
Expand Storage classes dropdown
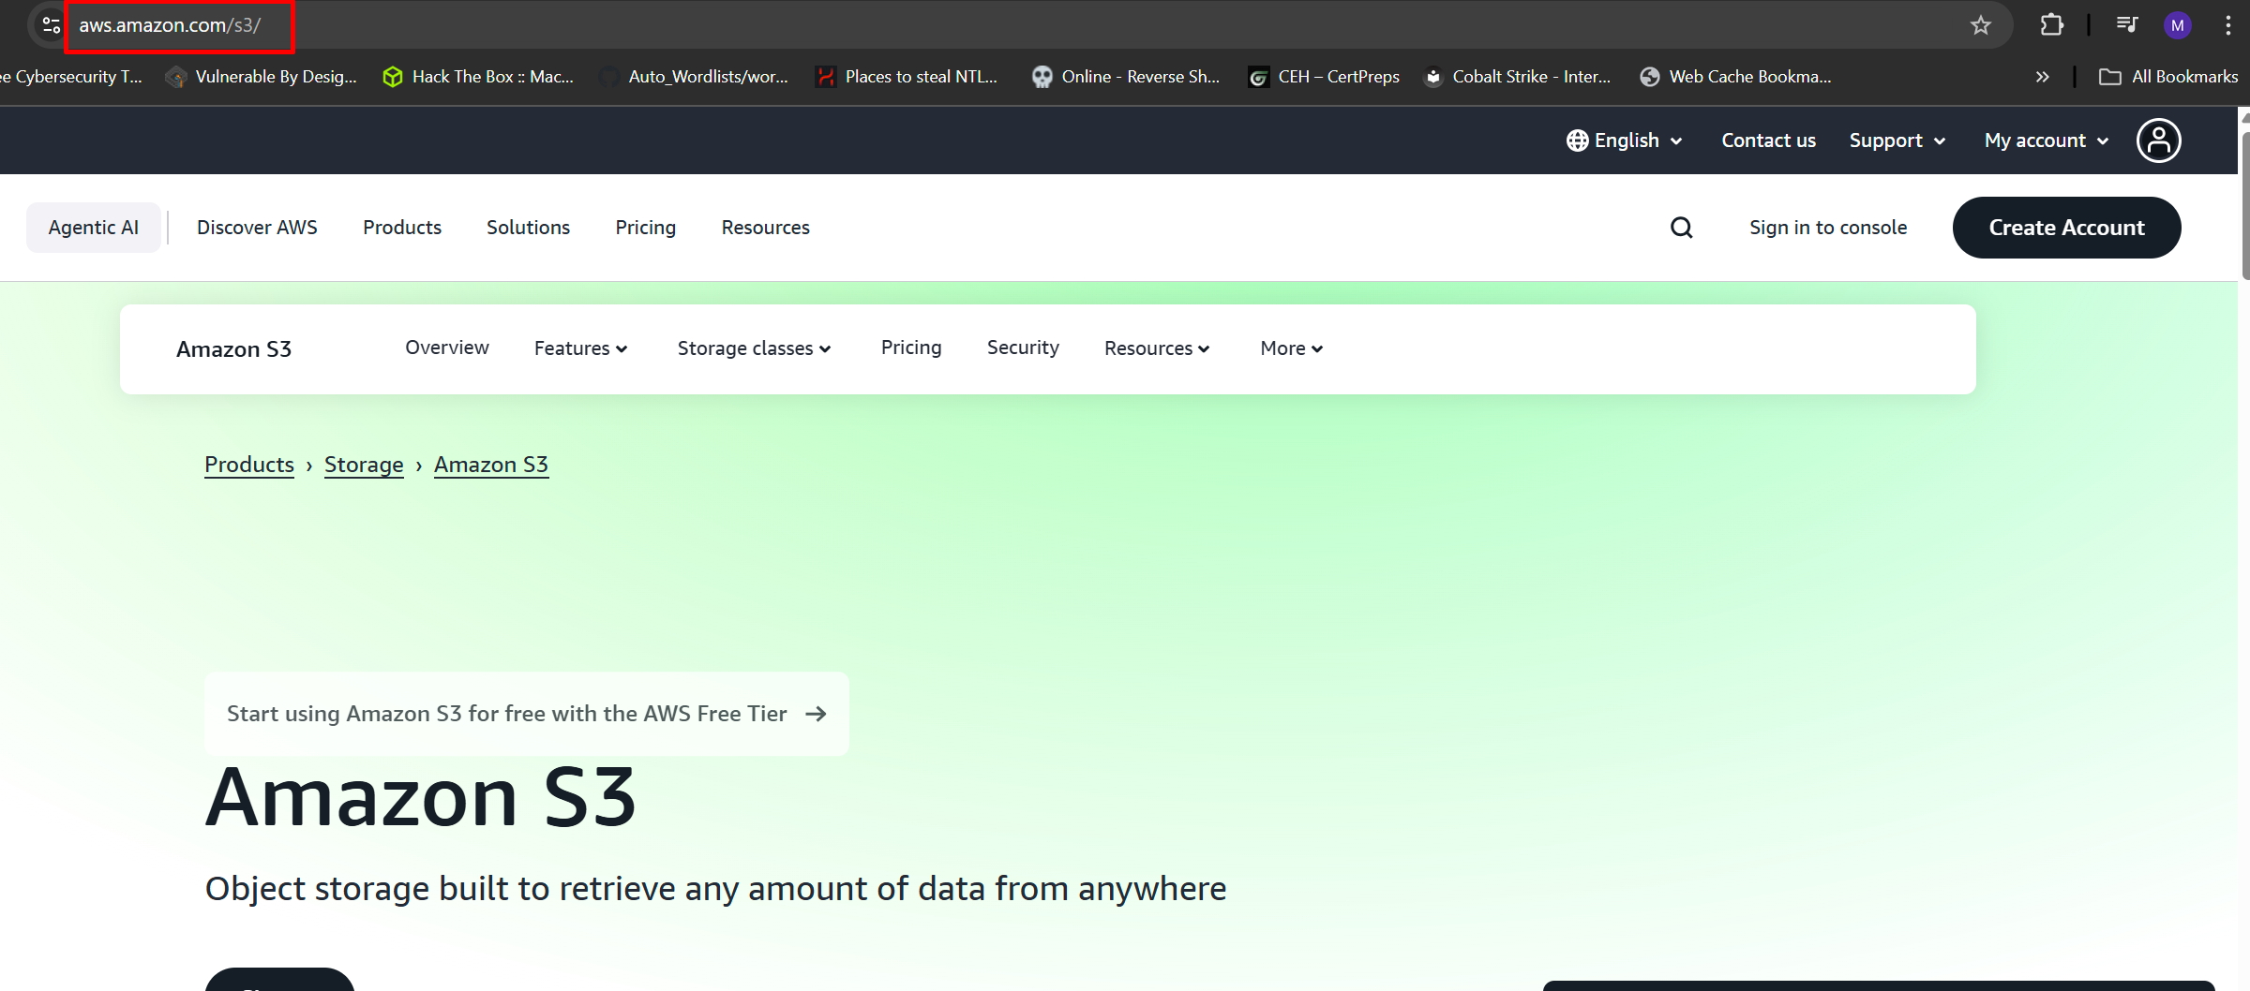(x=754, y=348)
